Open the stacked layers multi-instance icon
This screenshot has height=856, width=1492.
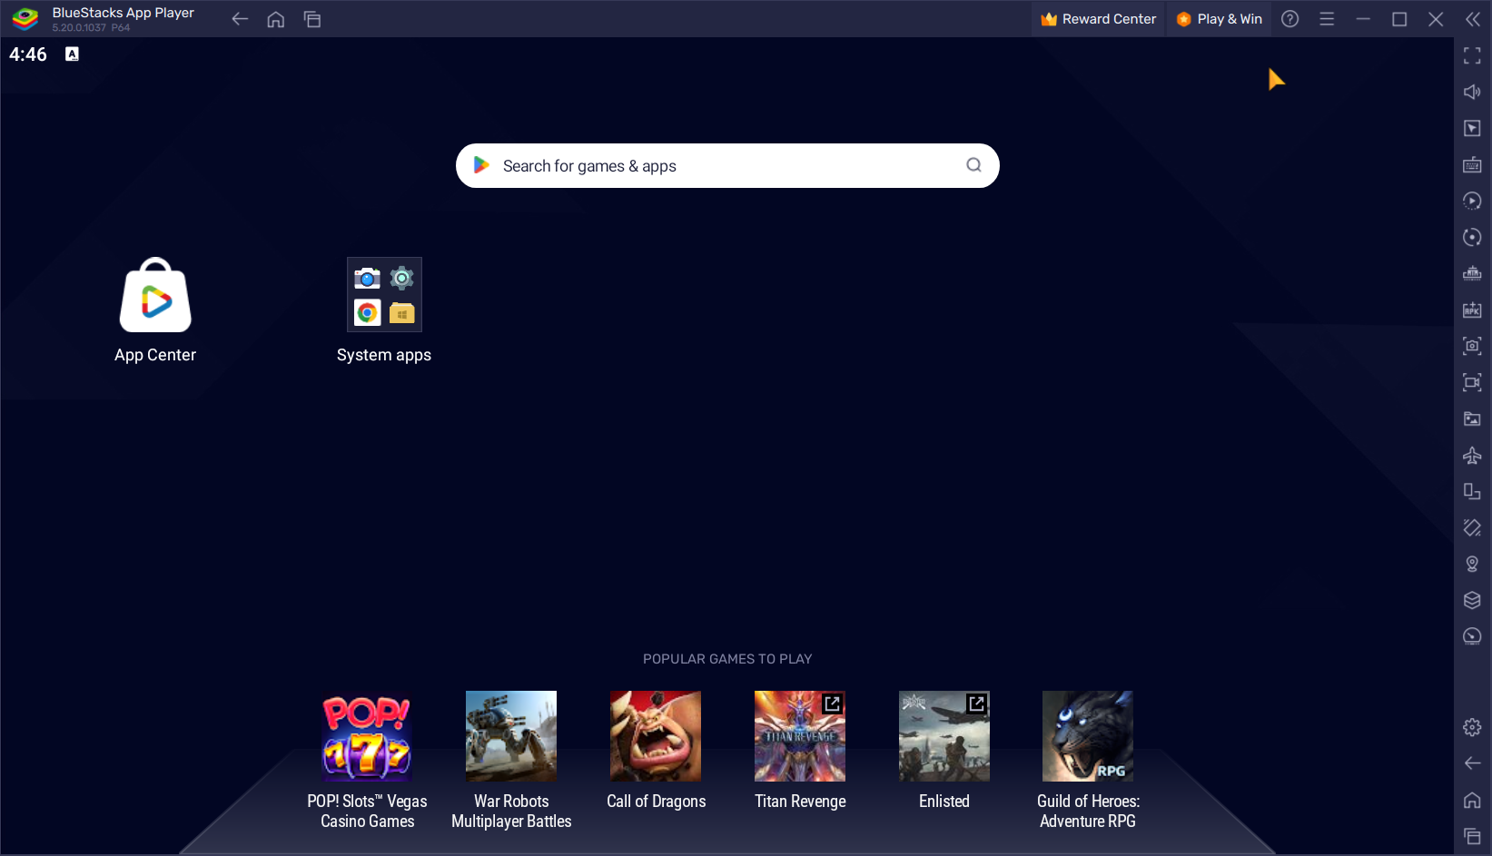1472,600
